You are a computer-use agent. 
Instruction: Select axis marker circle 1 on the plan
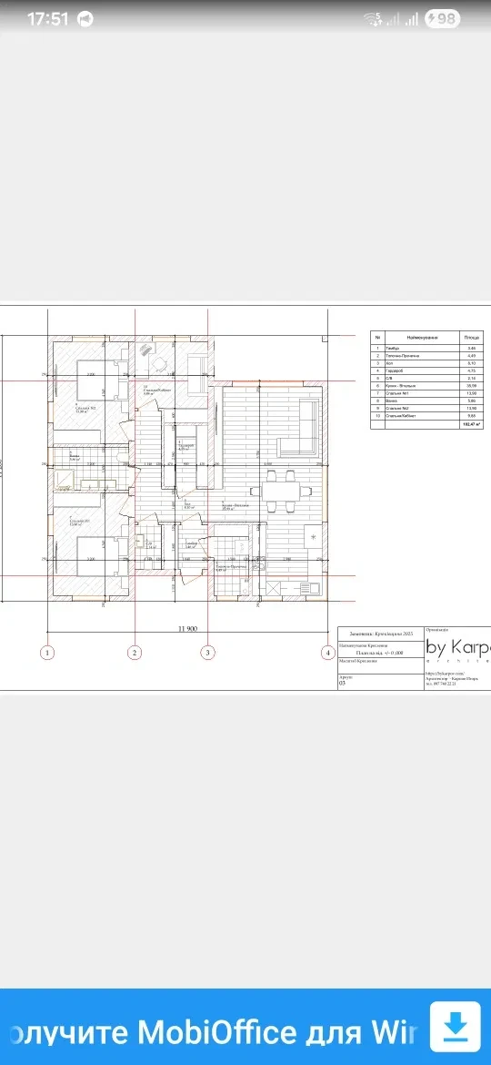pyautogui.click(x=46, y=653)
